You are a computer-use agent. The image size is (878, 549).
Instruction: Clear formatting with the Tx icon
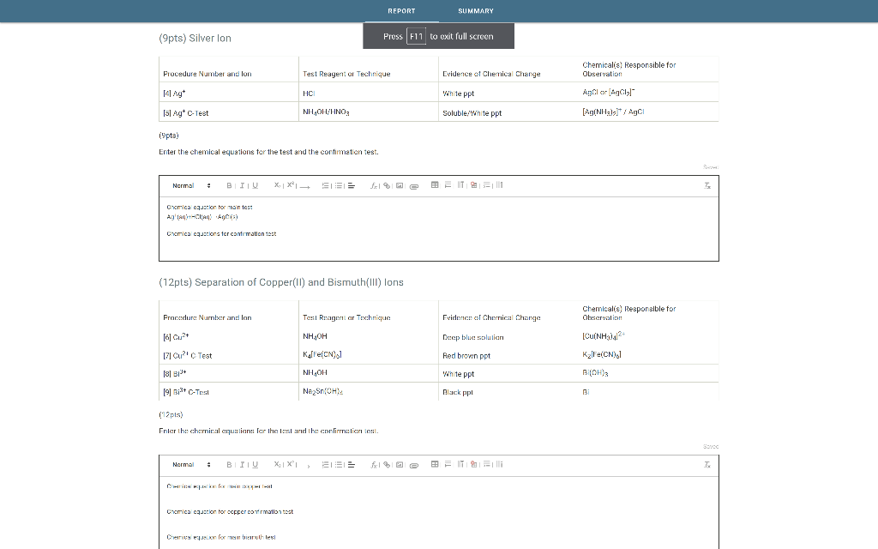tap(707, 184)
